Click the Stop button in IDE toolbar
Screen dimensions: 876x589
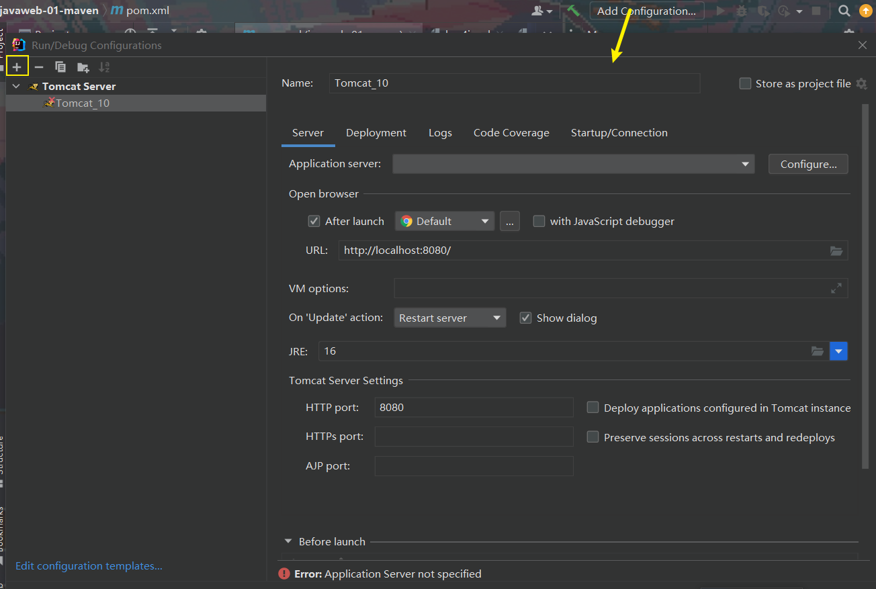[816, 11]
